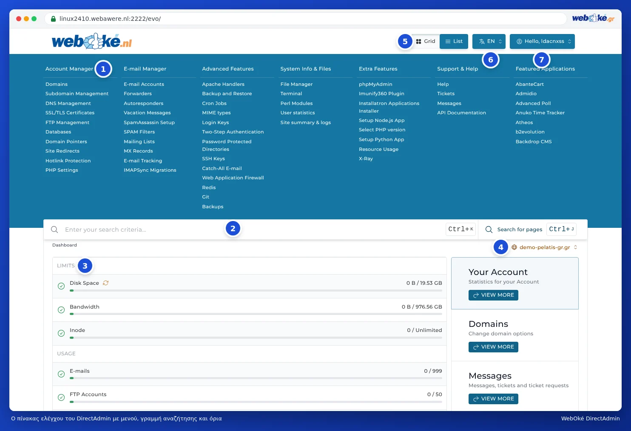Click the FTP Accounts status check icon

click(x=61, y=397)
